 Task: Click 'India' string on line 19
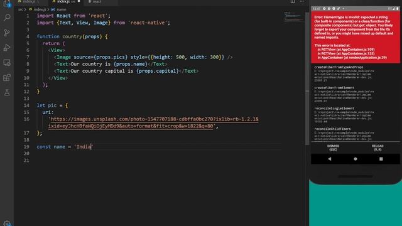84,146
